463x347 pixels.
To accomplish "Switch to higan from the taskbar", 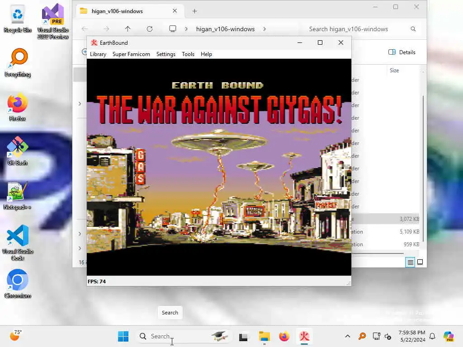I will tap(304, 336).
